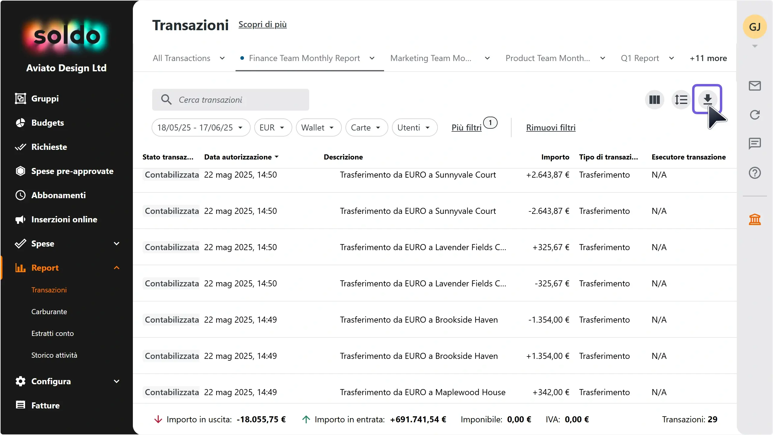Expand the Spese sidebar section
773x435 pixels.
coord(117,243)
